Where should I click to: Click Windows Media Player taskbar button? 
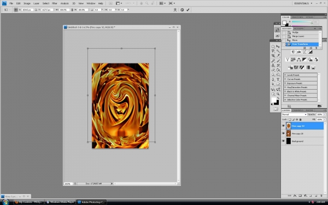click(x=60, y=202)
